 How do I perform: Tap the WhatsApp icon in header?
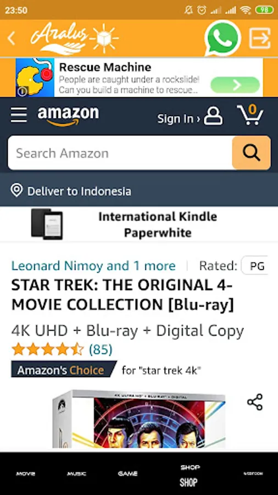pos(223,38)
